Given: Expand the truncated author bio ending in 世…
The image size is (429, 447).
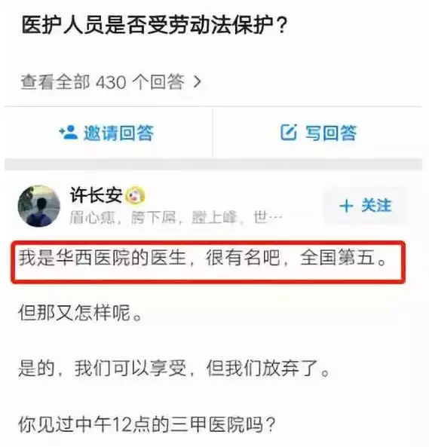Looking at the screenshot, I should pos(268,218).
